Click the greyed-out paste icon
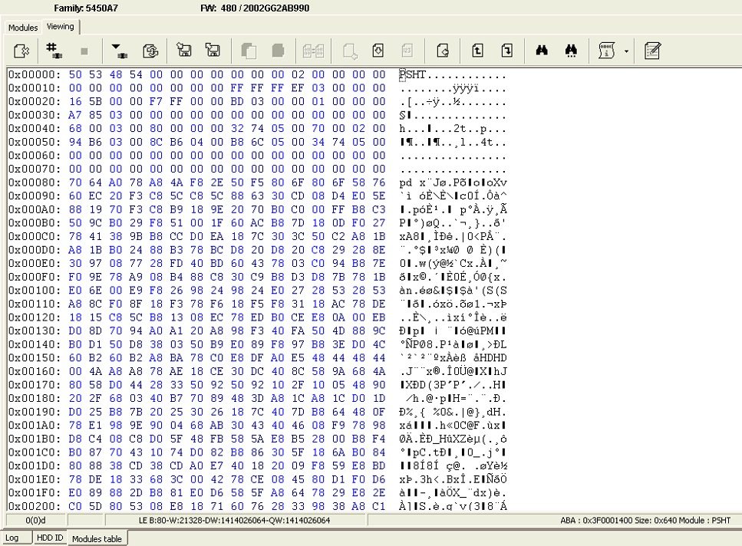The image size is (742, 546). pos(279,51)
